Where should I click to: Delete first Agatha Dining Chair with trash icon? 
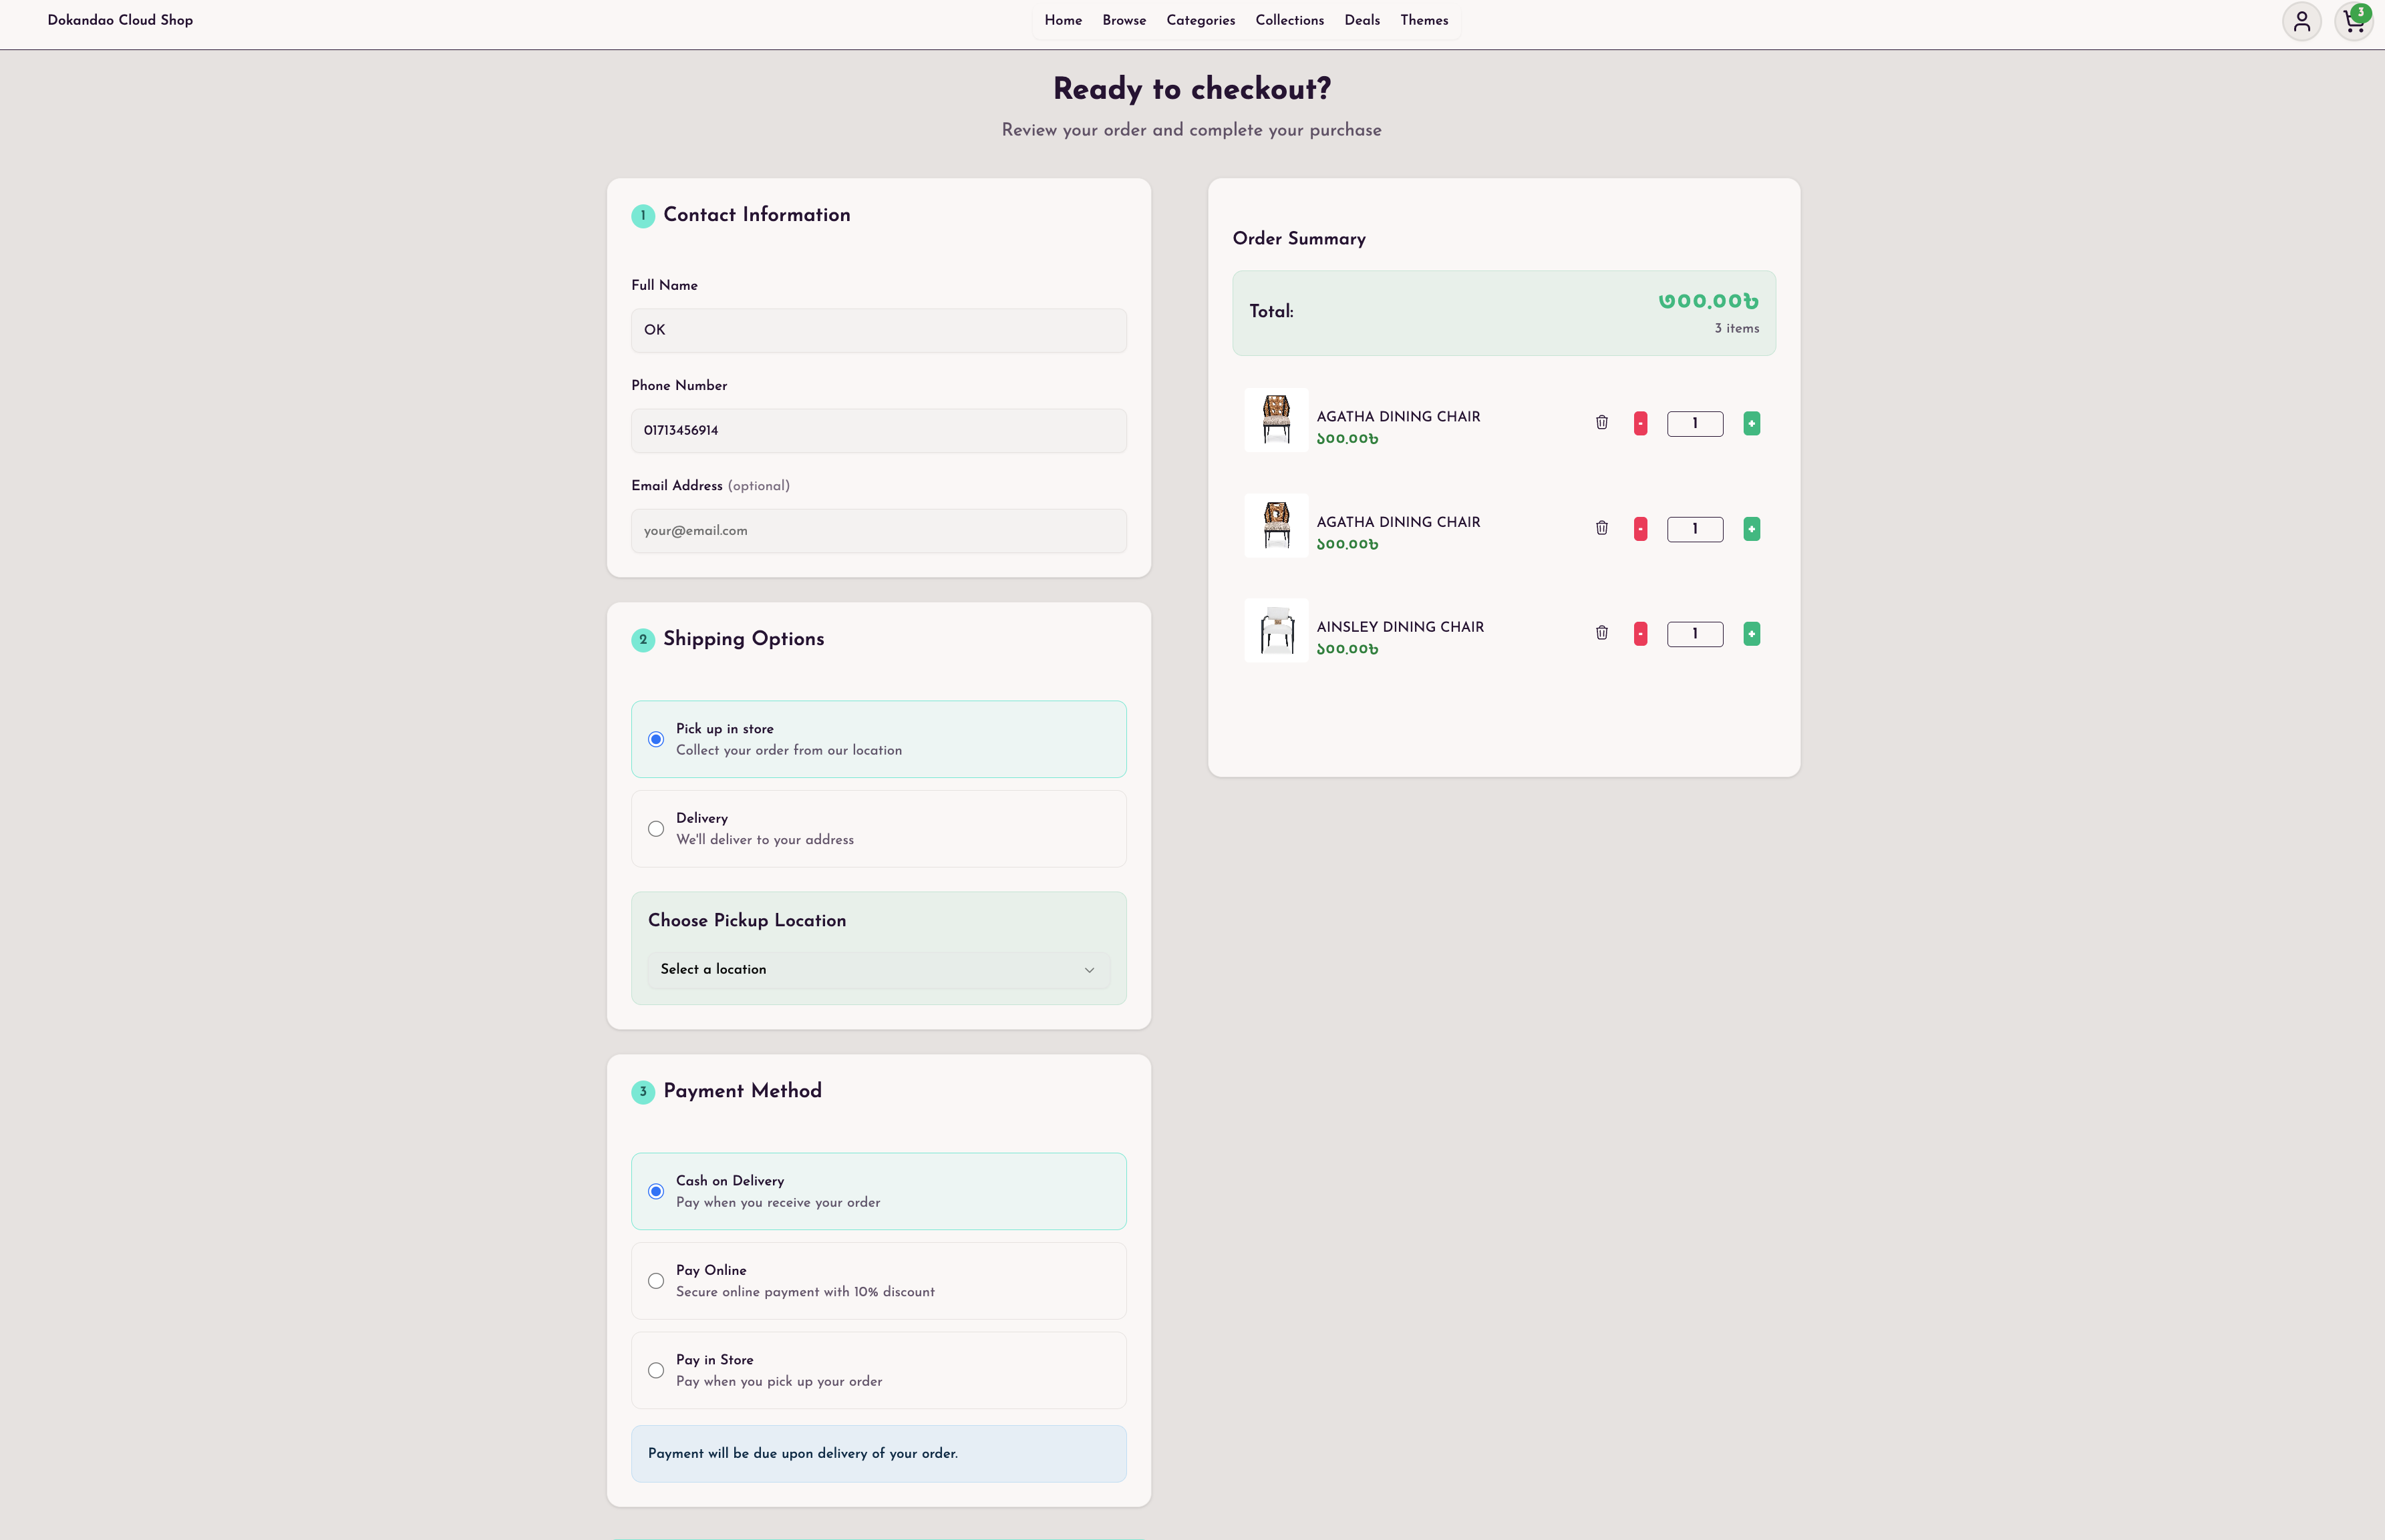pos(1601,423)
